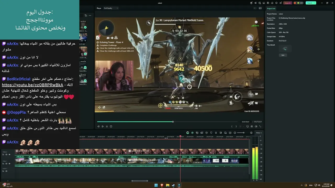Open Steam from the taskbar
The height and width of the screenshot is (188, 335).
pos(173,185)
